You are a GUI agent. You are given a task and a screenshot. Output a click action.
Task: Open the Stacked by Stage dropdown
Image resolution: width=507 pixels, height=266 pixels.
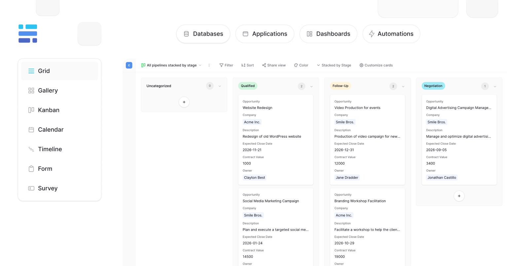(x=334, y=65)
